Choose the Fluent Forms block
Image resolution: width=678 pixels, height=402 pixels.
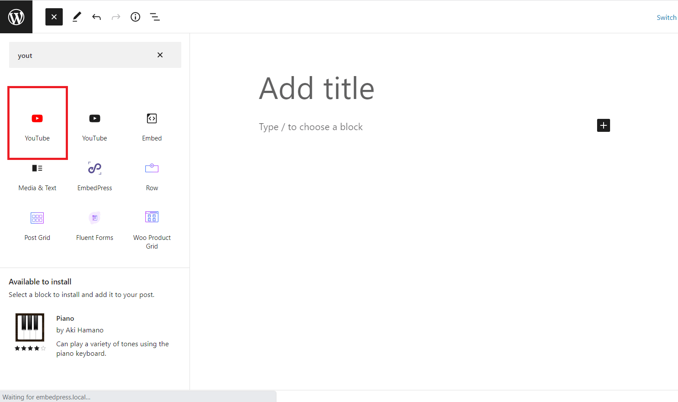pyautogui.click(x=94, y=225)
